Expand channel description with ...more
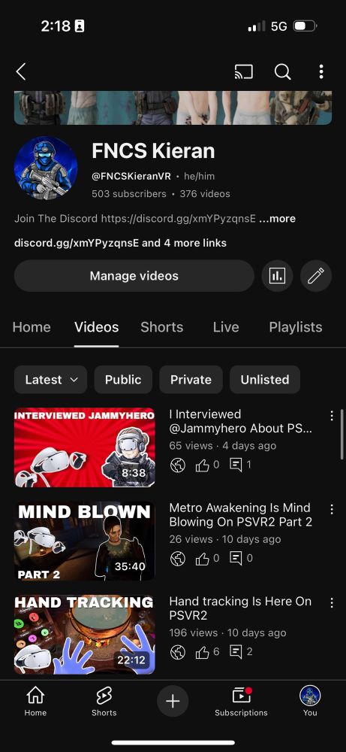This screenshot has height=752, width=346. pyautogui.click(x=277, y=219)
